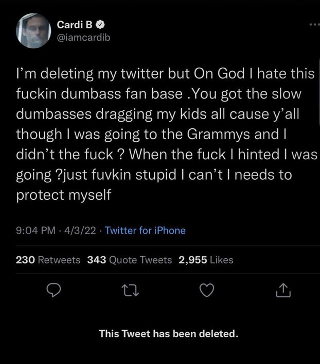The width and height of the screenshot is (320, 364).
Task: Click the Cardi B display name
Action: [76, 24]
